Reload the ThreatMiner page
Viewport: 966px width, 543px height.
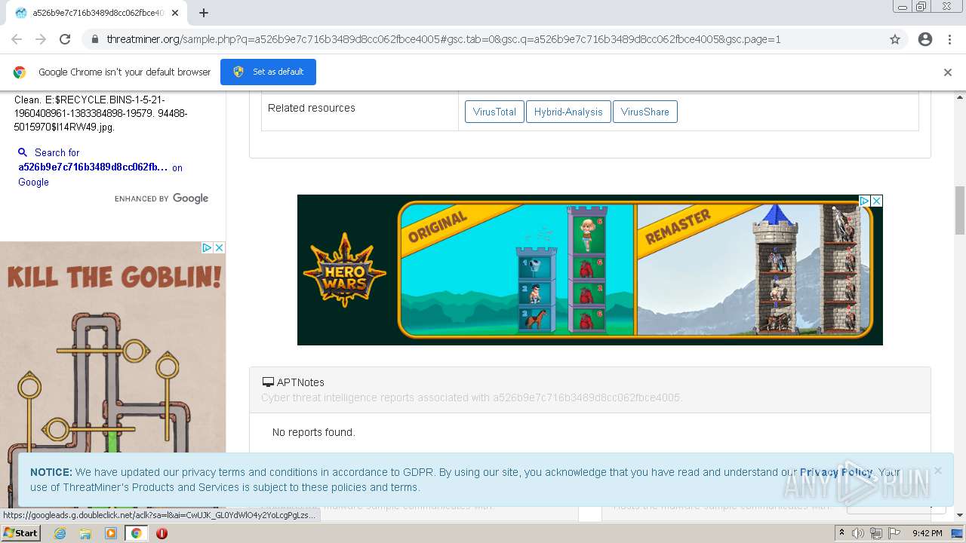click(65, 39)
